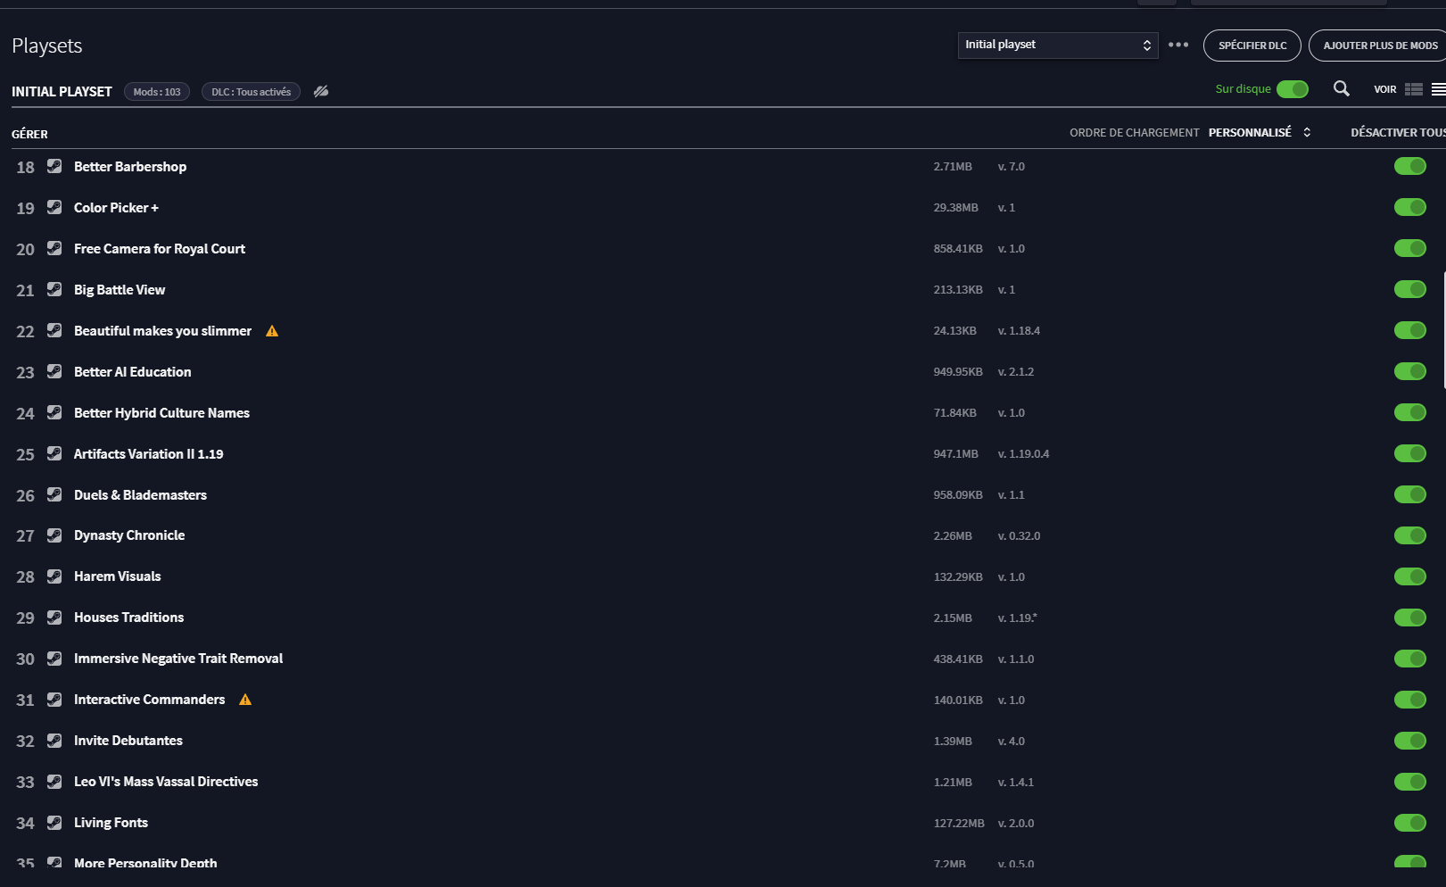Click the crossed-out icon beside DLC badge
Screen dimensions: 1446x887
[x=321, y=91]
